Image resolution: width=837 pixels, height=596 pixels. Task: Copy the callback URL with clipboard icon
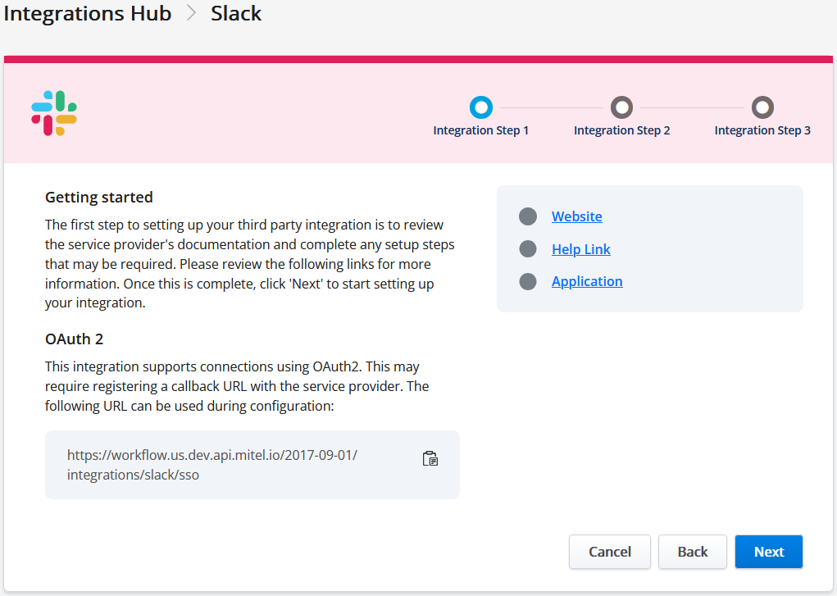click(x=430, y=459)
